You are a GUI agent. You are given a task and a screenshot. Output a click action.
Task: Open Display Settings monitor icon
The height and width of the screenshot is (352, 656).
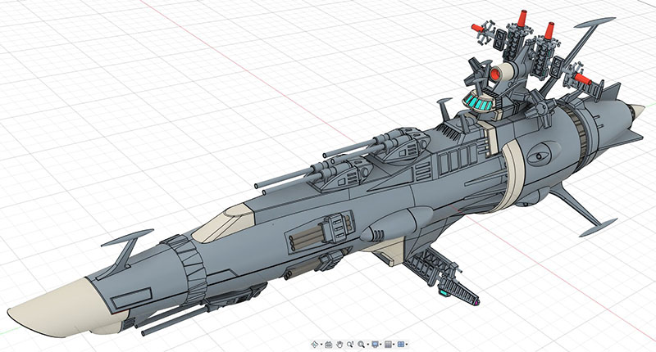pos(375,345)
